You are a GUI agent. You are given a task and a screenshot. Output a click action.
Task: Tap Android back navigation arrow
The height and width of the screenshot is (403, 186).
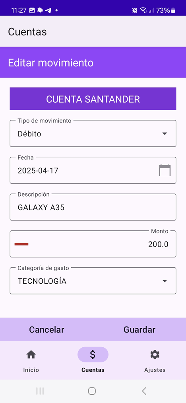coord(144,391)
